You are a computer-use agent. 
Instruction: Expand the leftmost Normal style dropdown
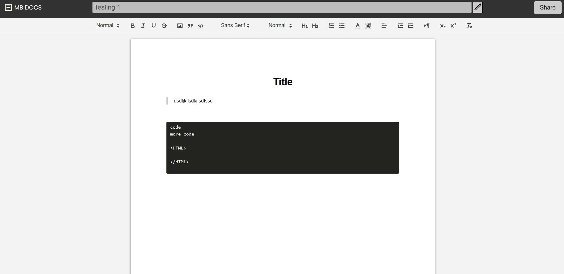coord(108,26)
